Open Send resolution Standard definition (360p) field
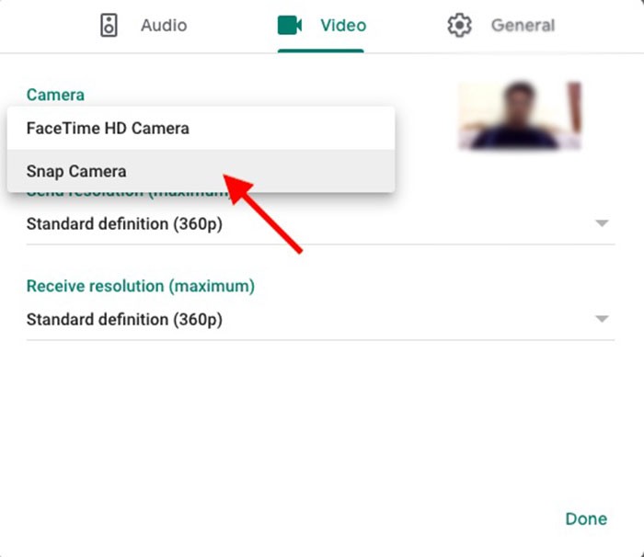644x557 pixels. point(124,223)
